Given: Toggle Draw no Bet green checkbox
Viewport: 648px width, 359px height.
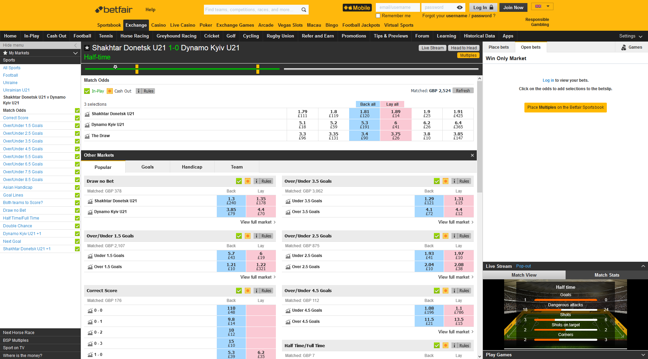Looking at the screenshot, I should pos(239,181).
